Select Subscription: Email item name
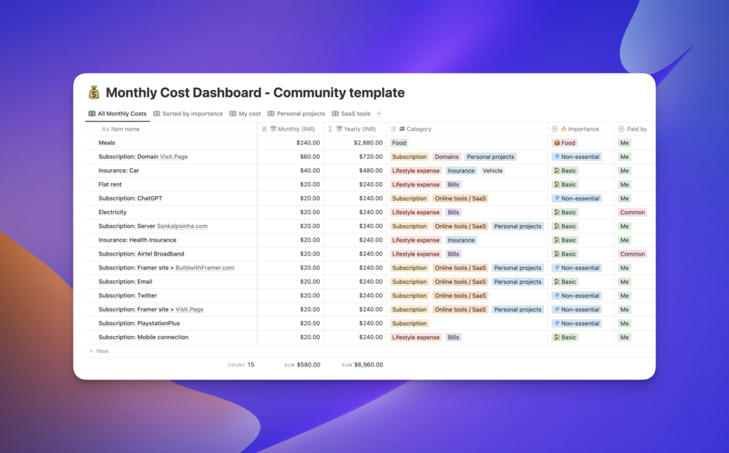Viewport: 729px width, 453px height. 125,282
